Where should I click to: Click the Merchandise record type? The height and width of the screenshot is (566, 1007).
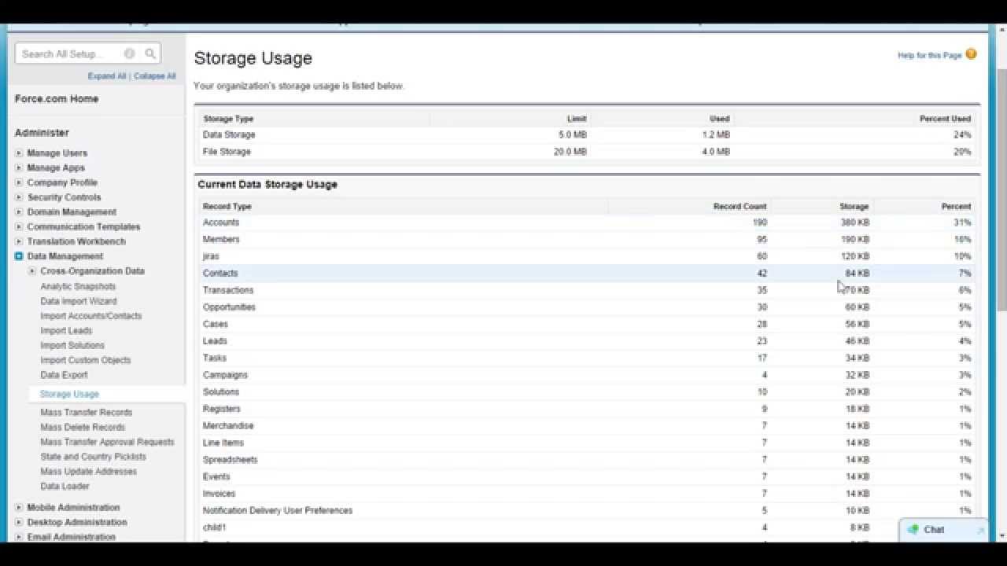coord(228,425)
